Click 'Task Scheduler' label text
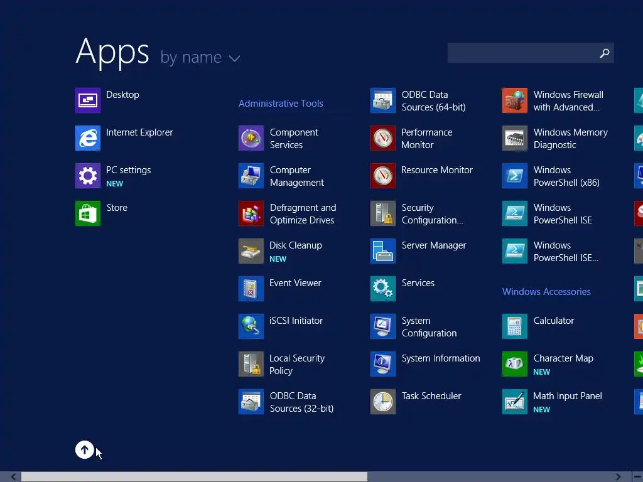The image size is (643, 482). point(431,396)
